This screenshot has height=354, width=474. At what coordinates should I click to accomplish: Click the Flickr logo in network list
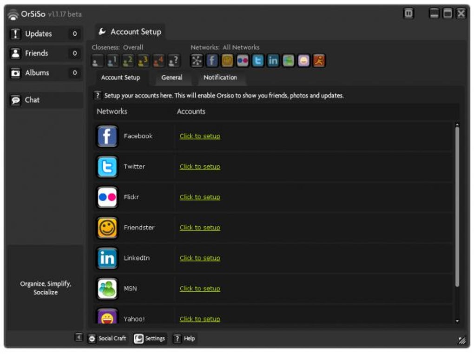107,197
